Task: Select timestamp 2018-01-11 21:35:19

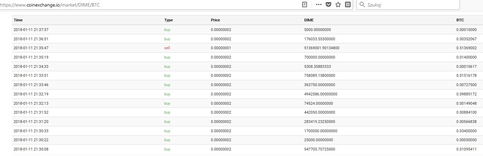Action: pos(31,57)
